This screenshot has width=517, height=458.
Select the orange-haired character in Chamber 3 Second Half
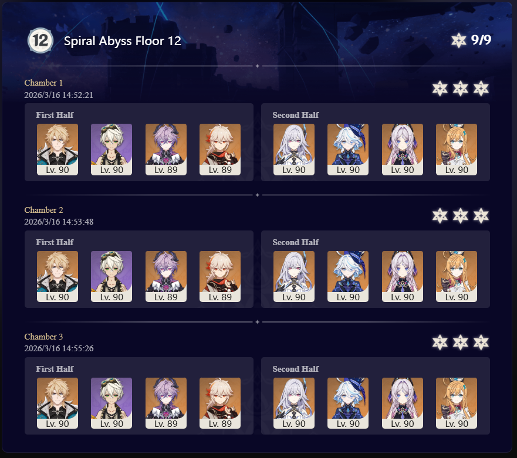click(x=457, y=403)
